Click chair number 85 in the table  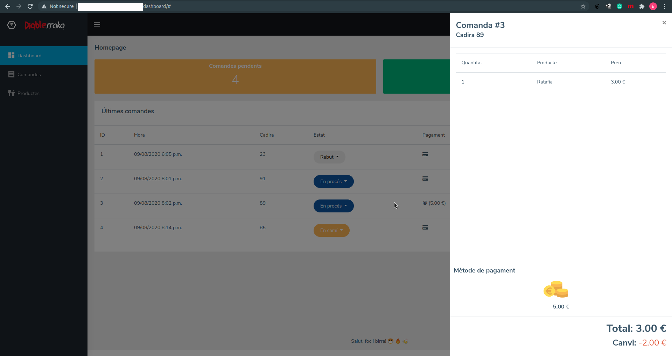coord(262,227)
